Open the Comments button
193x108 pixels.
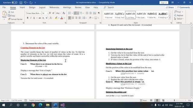184,7
